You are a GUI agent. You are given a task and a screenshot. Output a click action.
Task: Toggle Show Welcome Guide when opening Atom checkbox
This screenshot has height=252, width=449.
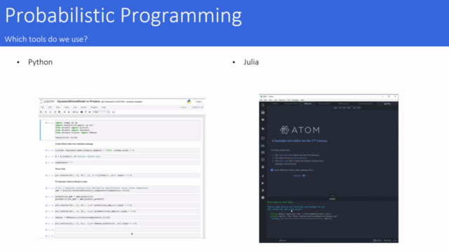272,170
